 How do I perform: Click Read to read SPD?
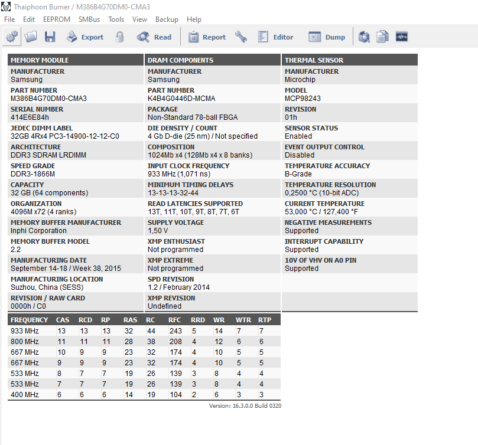coord(154,37)
